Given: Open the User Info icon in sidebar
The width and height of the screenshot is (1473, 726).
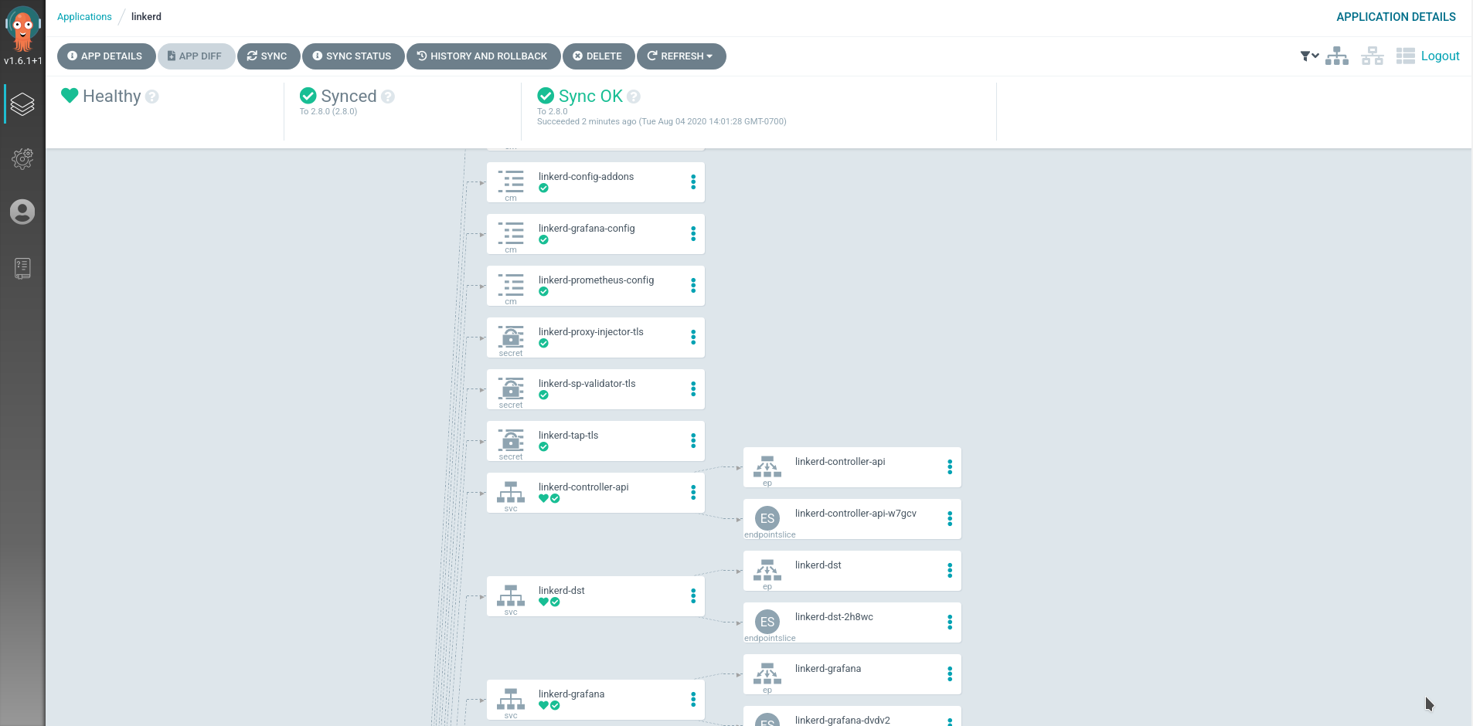Looking at the screenshot, I should point(22,212).
